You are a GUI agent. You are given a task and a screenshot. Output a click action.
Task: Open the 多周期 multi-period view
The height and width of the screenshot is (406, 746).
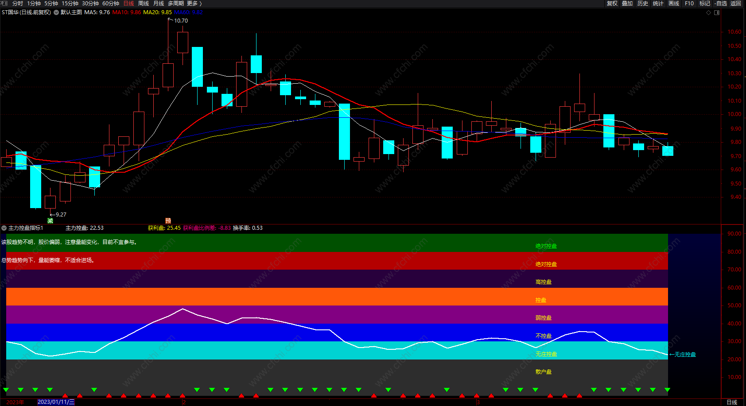(x=176, y=4)
